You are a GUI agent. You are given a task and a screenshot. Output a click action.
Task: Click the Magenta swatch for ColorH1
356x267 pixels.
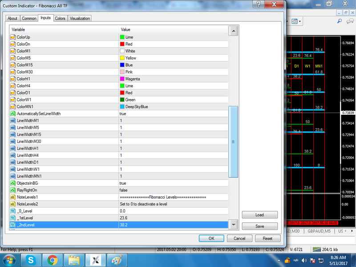pyautogui.click(x=122, y=79)
